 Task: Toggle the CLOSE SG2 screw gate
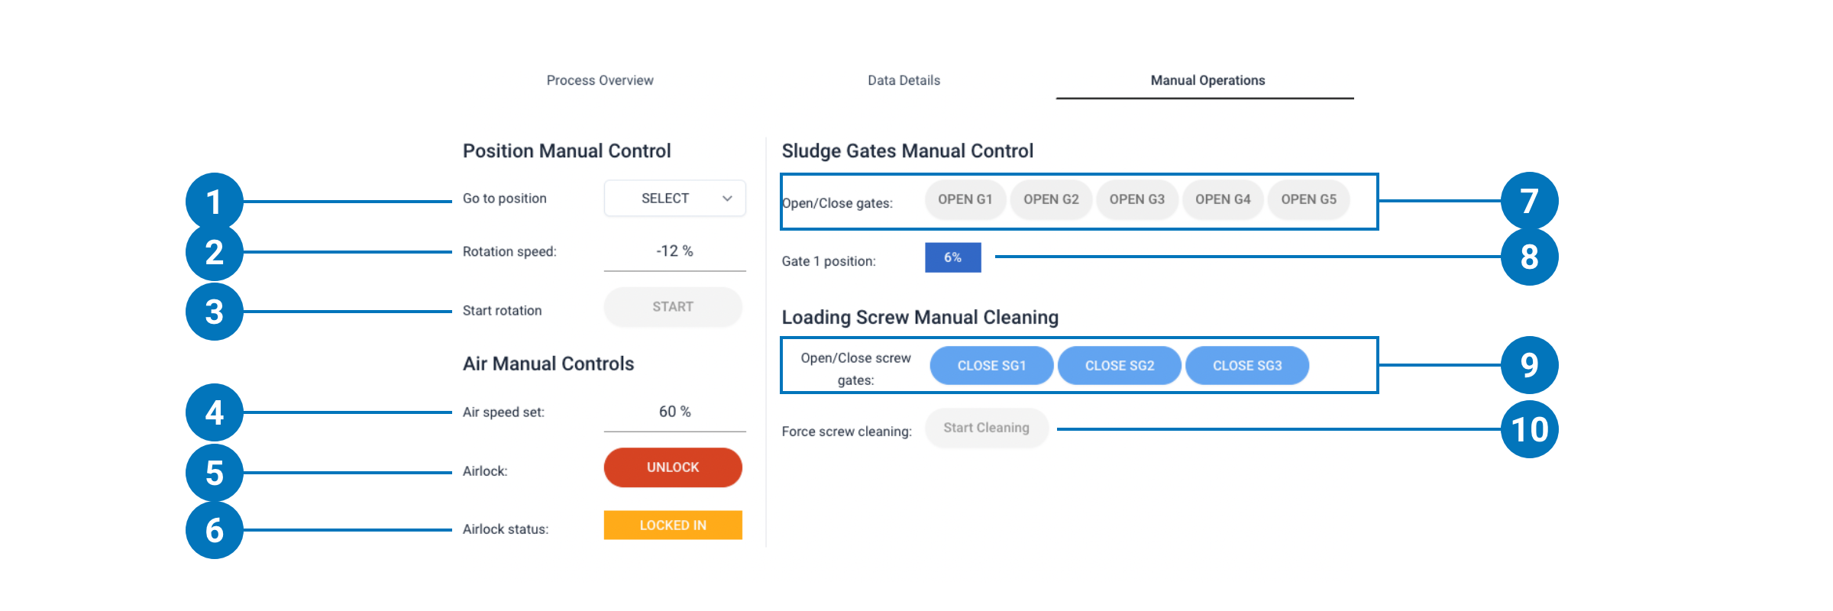1120,366
